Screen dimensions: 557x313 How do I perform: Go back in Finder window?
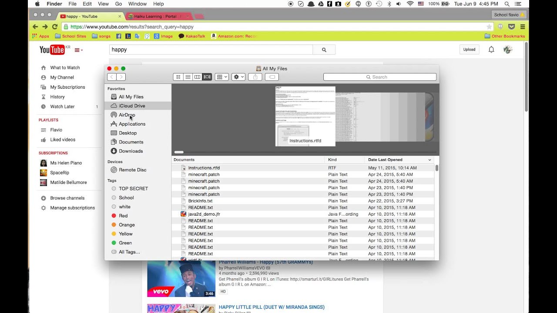coord(112,77)
